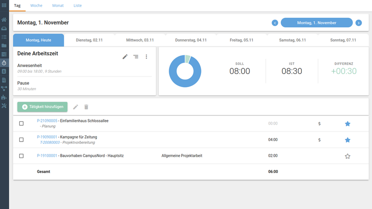Open the three-dot menu in Deine Arbeitszeit
372x209 pixels.
pyautogui.click(x=147, y=57)
